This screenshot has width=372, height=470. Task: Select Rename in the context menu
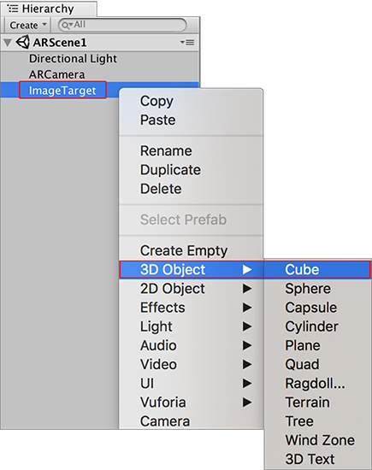click(x=166, y=150)
